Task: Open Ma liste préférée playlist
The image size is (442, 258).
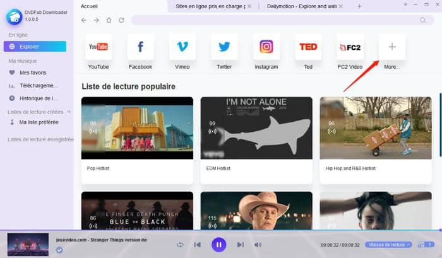Action: 34,122
